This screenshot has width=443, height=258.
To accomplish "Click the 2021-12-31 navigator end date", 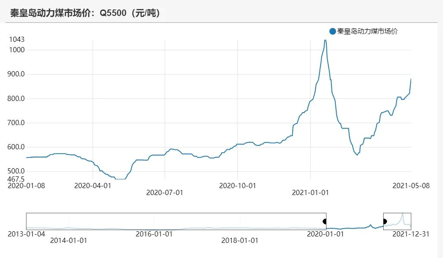I will point(411,234).
